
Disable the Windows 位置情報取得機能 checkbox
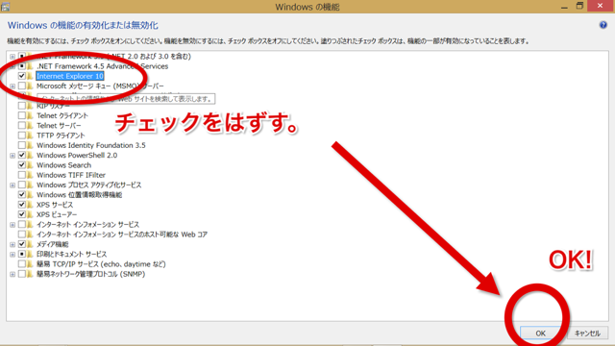pos(22,194)
